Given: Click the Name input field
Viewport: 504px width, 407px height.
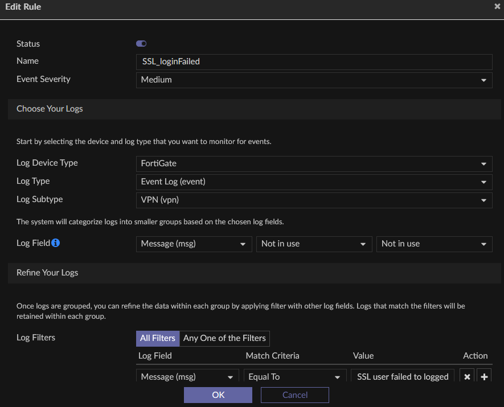Looking at the screenshot, I should tap(314, 61).
